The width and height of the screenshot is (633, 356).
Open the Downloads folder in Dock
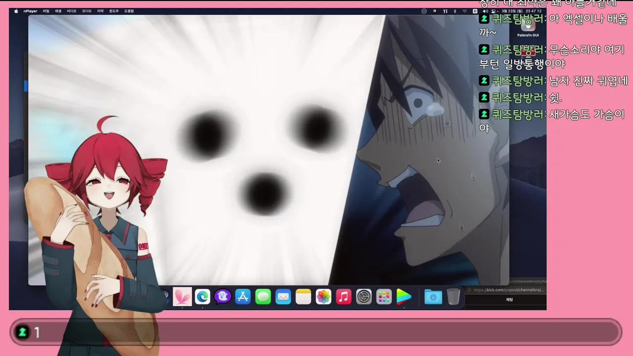tap(433, 297)
